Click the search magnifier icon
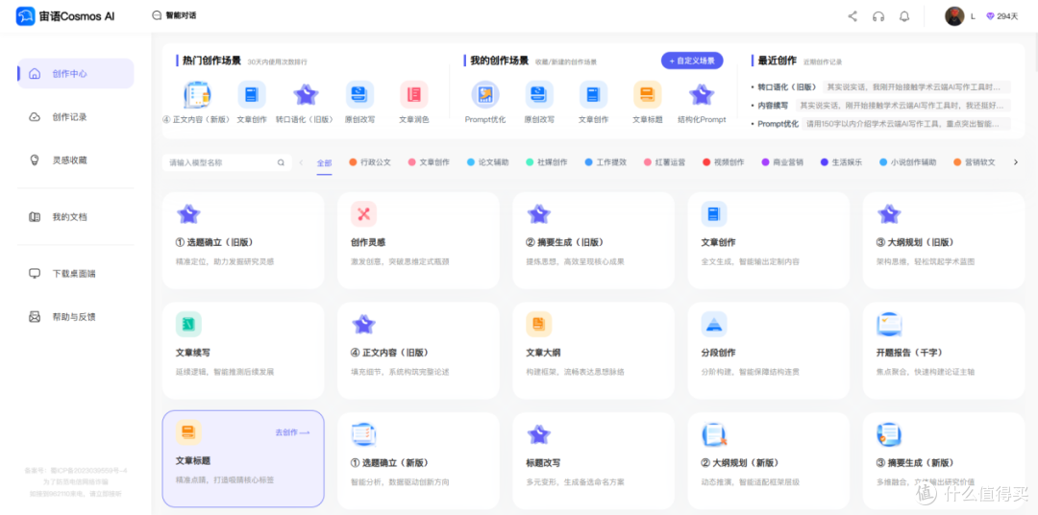The width and height of the screenshot is (1038, 515). [x=281, y=162]
